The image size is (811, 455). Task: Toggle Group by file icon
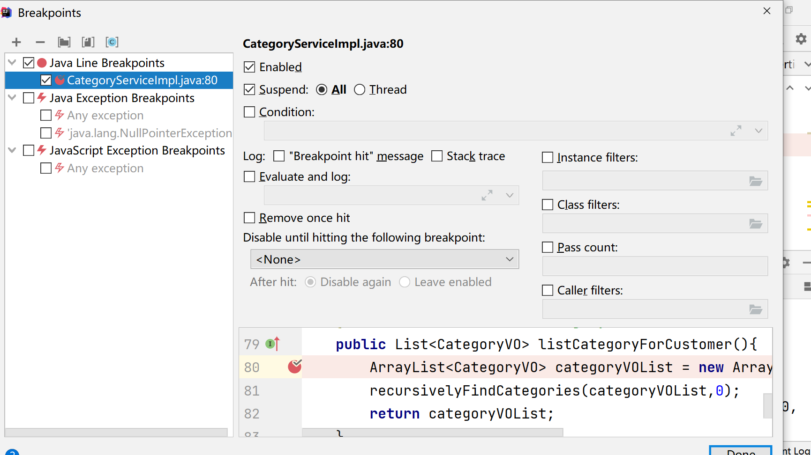pyautogui.click(x=88, y=42)
